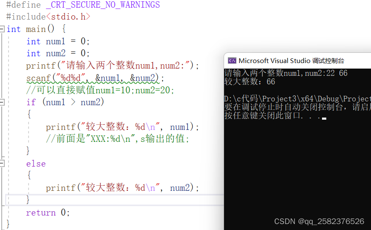Click the int num1 = 0; declaration
The image size is (371, 230).
(58, 41)
